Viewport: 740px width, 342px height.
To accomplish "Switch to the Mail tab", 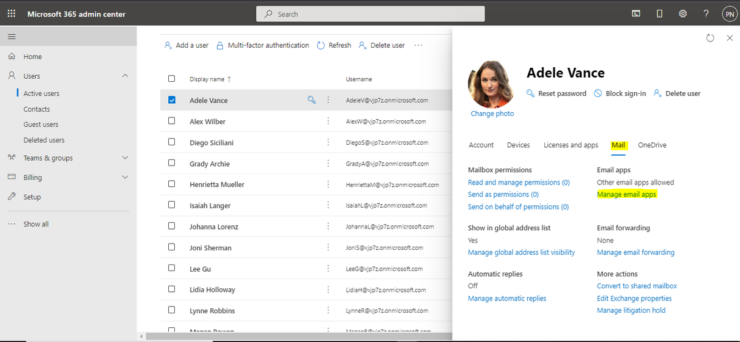I will click(x=618, y=145).
